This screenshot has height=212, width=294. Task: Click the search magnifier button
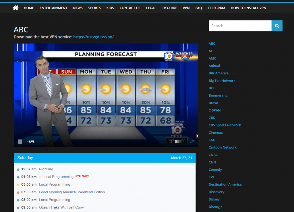[277, 26]
